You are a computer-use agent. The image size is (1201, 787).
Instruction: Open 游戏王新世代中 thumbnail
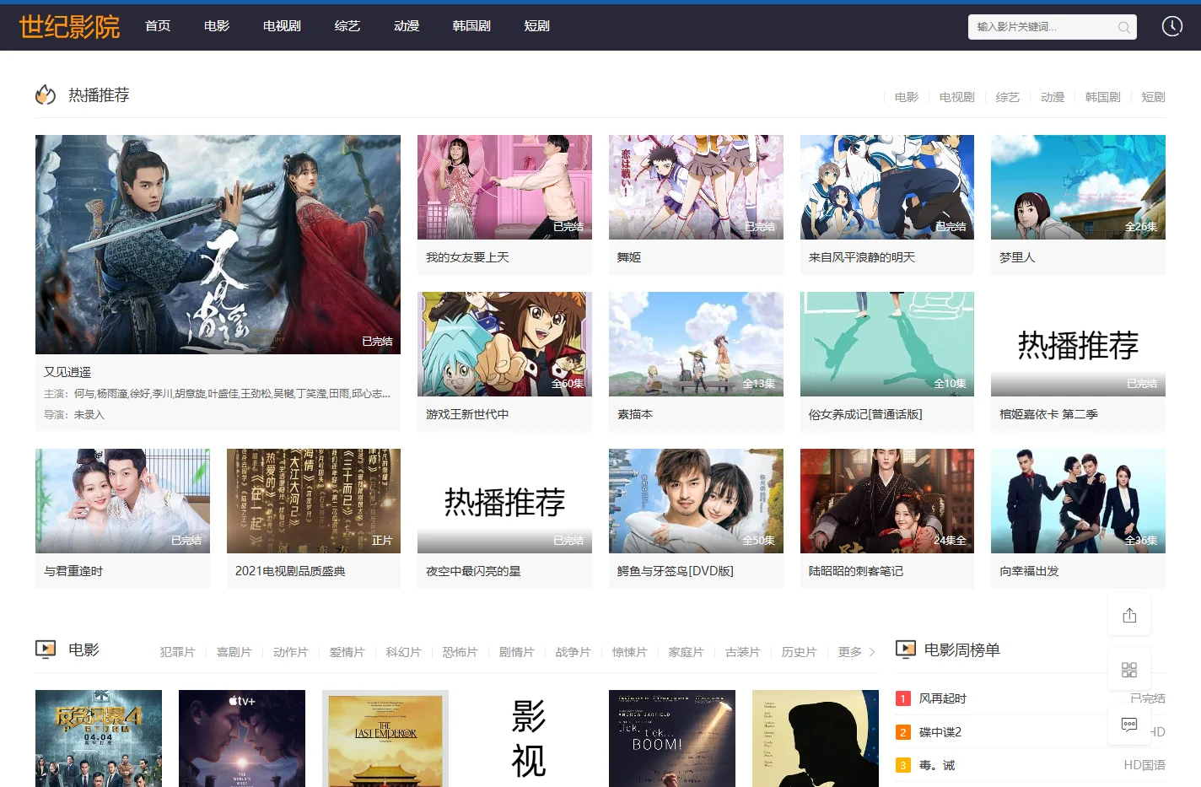point(504,344)
